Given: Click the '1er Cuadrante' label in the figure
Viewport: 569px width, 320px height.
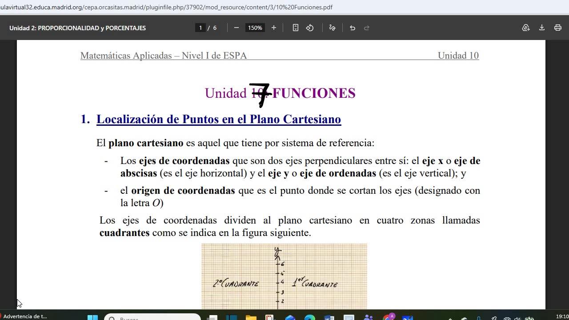Looking at the screenshot, I should (x=315, y=283).
